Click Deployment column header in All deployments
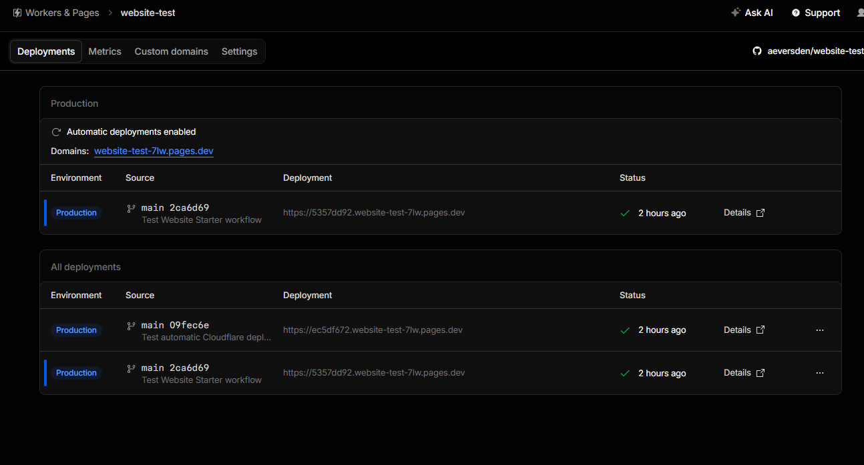 point(308,295)
